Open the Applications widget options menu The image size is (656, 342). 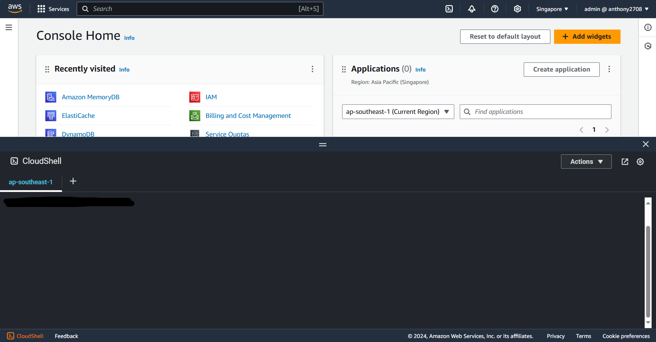pyautogui.click(x=609, y=69)
